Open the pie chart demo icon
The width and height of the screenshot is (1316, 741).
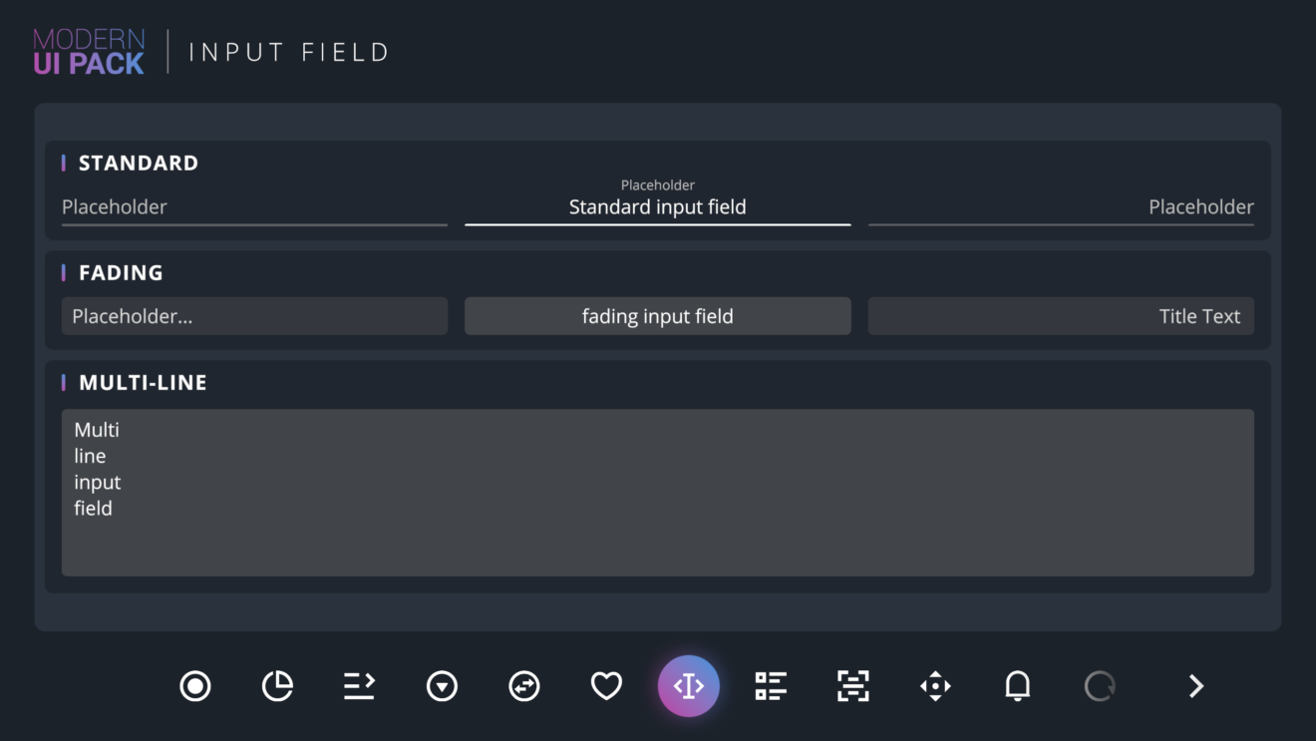pos(278,686)
